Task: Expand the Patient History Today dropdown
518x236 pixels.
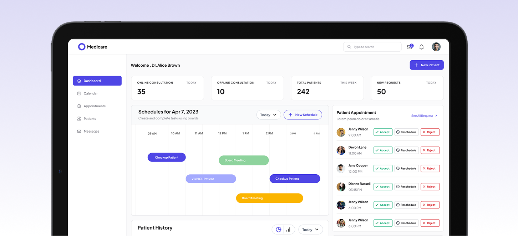Action: (310, 230)
